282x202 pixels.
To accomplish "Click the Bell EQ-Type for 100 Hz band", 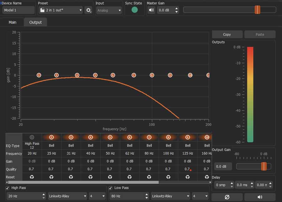I will [169, 145].
